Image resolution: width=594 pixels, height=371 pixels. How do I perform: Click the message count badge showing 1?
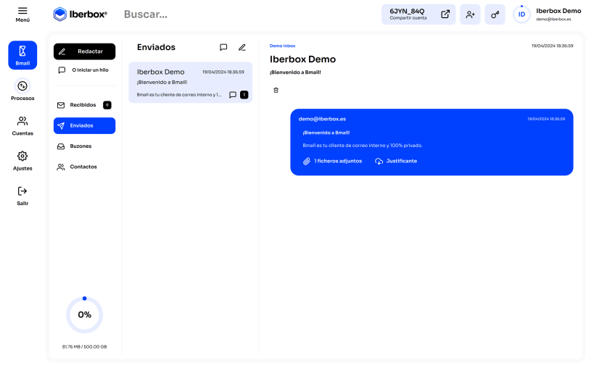click(x=244, y=95)
